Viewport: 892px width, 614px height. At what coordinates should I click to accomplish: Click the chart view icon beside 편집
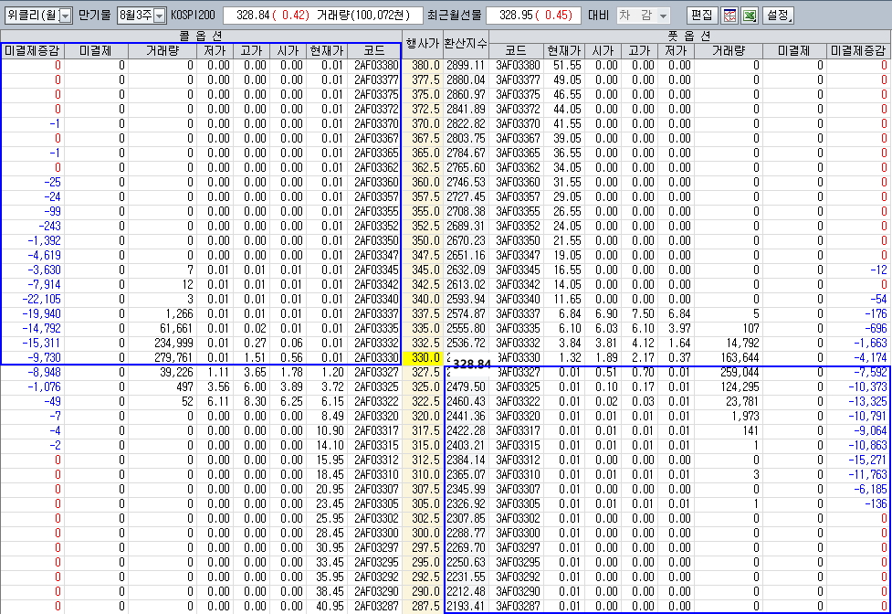pyautogui.click(x=729, y=16)
